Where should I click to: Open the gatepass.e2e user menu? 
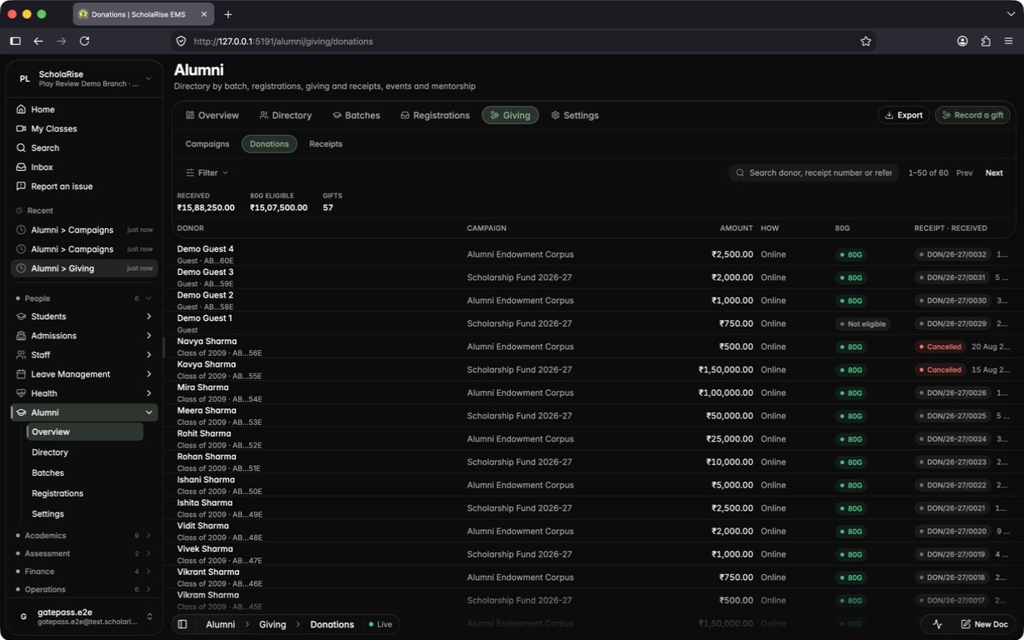(x=84, y=617)
